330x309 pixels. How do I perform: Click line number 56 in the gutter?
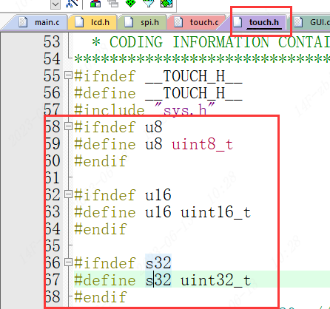[52, 92]
